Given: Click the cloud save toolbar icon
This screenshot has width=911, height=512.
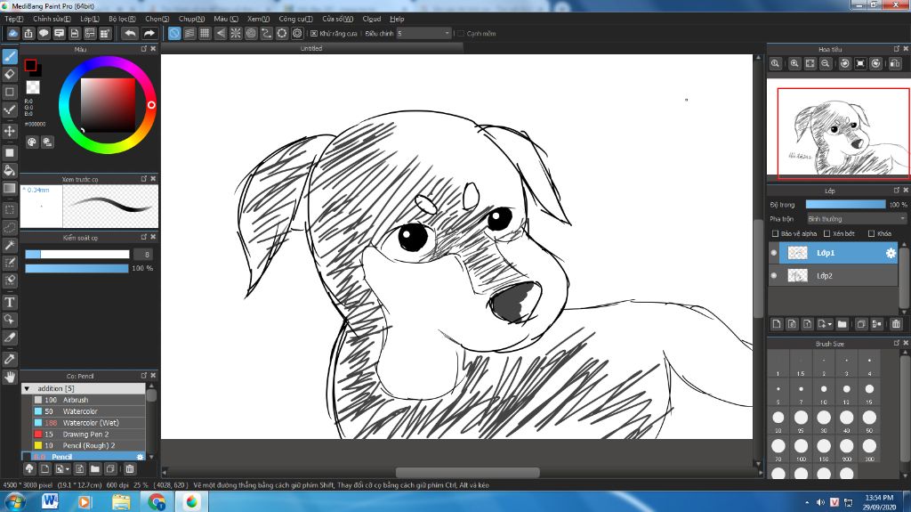Looking at the screenshot, I should click(x=12, y=34).
